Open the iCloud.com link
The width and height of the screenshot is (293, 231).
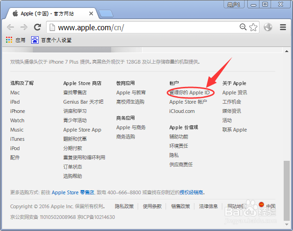click(x=182, y=111)
